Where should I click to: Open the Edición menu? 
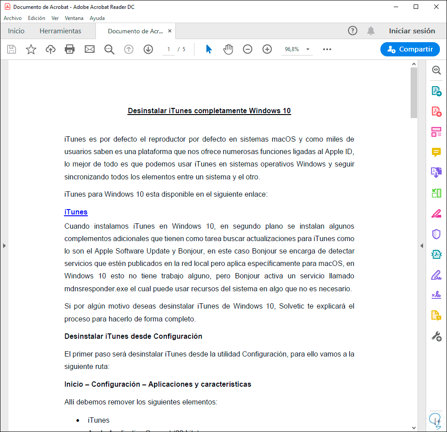(36, 18)
